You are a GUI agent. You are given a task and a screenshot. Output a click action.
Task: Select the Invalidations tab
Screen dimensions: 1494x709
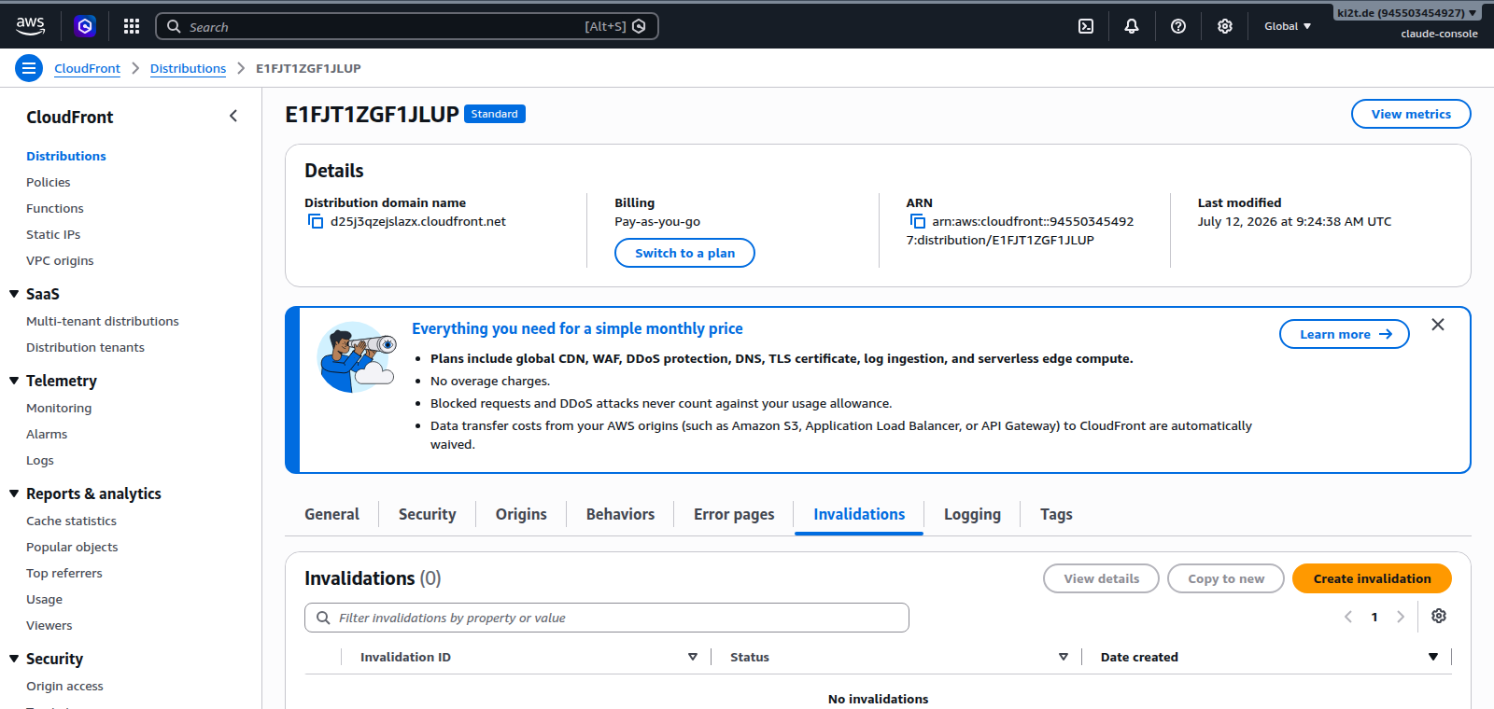pyautogui.click(x=859, y=514)
